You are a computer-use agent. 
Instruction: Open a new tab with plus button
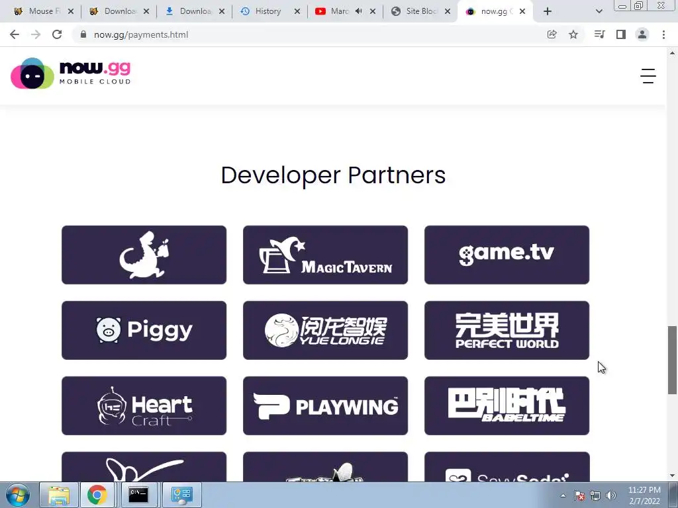pos(548,11)
